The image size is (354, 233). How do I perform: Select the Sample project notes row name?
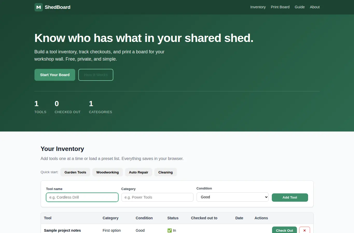coord(62,230)
